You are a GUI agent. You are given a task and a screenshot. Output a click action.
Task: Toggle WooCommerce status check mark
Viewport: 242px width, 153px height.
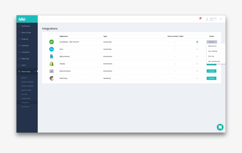click(x=197, y=71)
